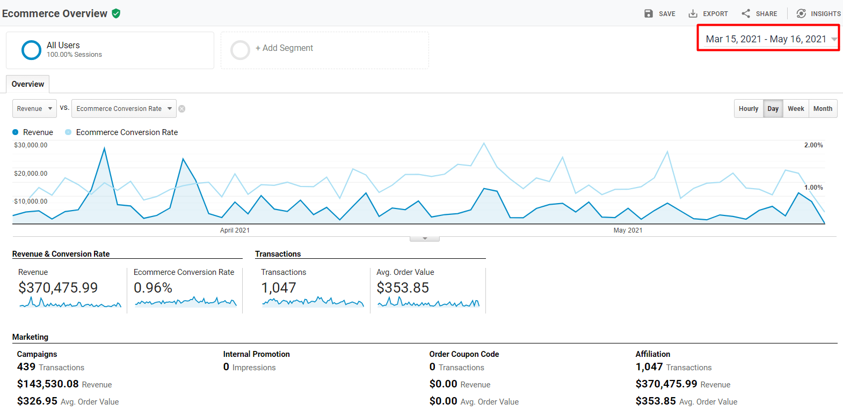Open the Revenue metric dropdown
843x411 pixels.
pyautogui.click(x=34, y=109)
